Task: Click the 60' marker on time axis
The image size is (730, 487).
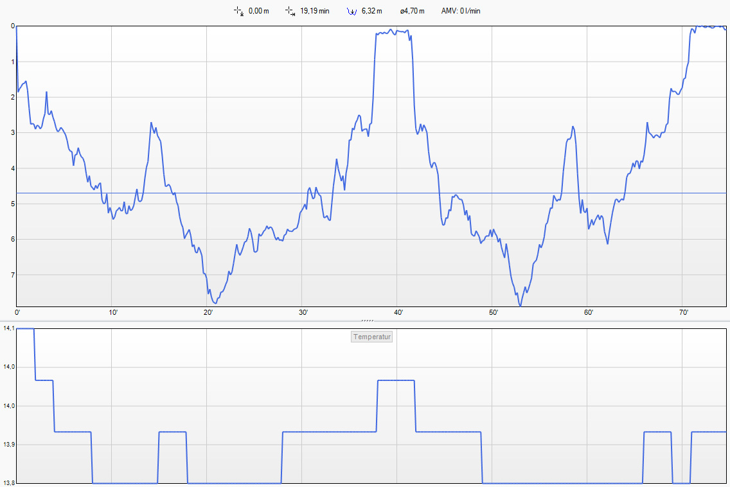Action: point(589,313)
